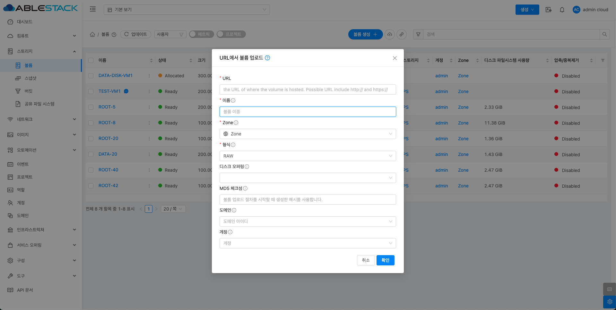Click the search magnifier icon
This screenshot has width=616, height=310.
605,34
